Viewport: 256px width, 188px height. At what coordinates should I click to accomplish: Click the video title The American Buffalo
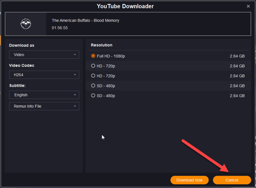coord(85,20)
